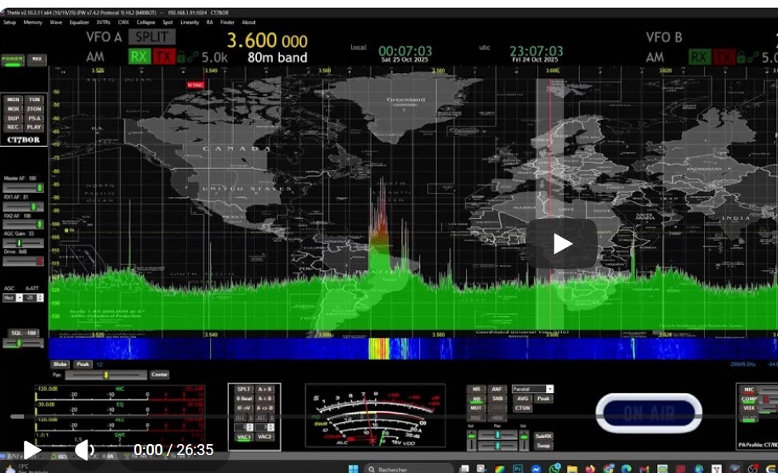Enable the NR noise reduction button
Image resolution: width=778 pixels, height=473 pixels.
476,389
